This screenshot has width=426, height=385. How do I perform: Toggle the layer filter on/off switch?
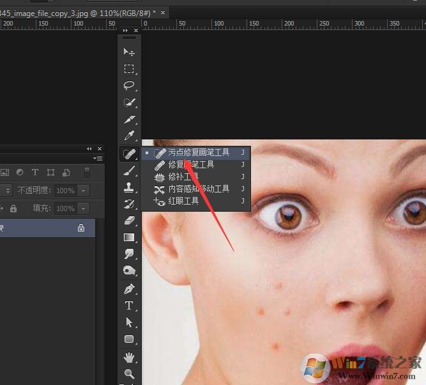87,172
